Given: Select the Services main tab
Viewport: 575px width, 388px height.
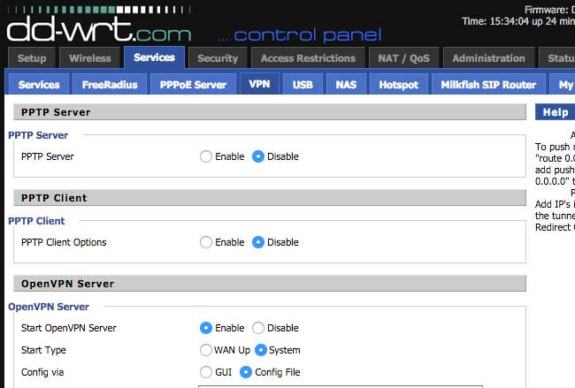Looking at the screenshot, I should tap(155, 57).
